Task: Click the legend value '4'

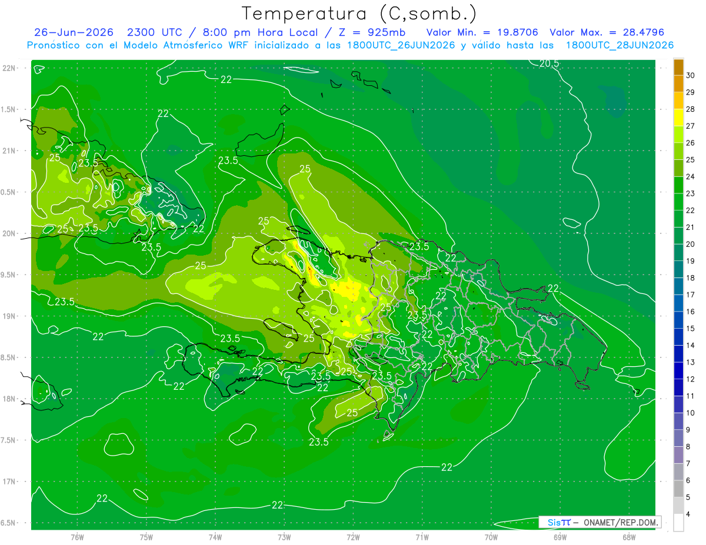Action: [689, 514]
